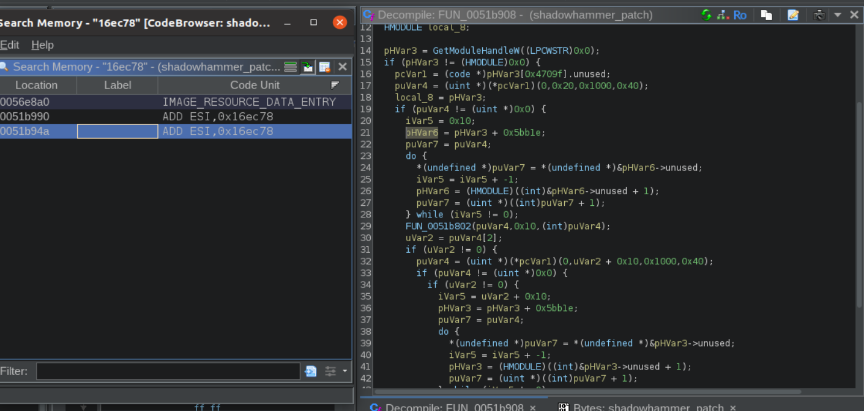864x411 pixels.
Task: Expand the filter options dropdown arrow
Action: point(344,371)
